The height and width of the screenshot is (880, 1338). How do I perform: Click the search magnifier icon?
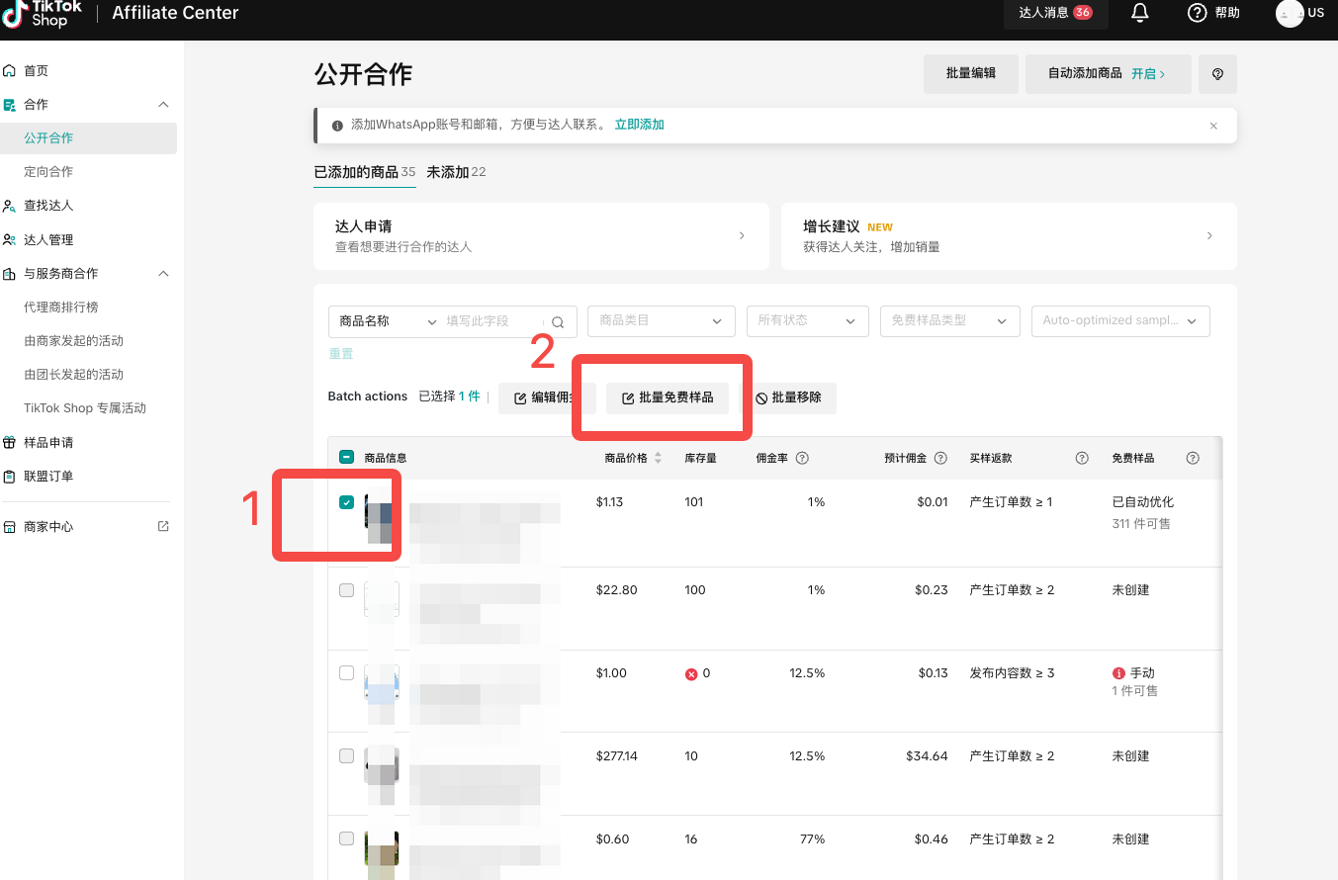pos(558,321)
